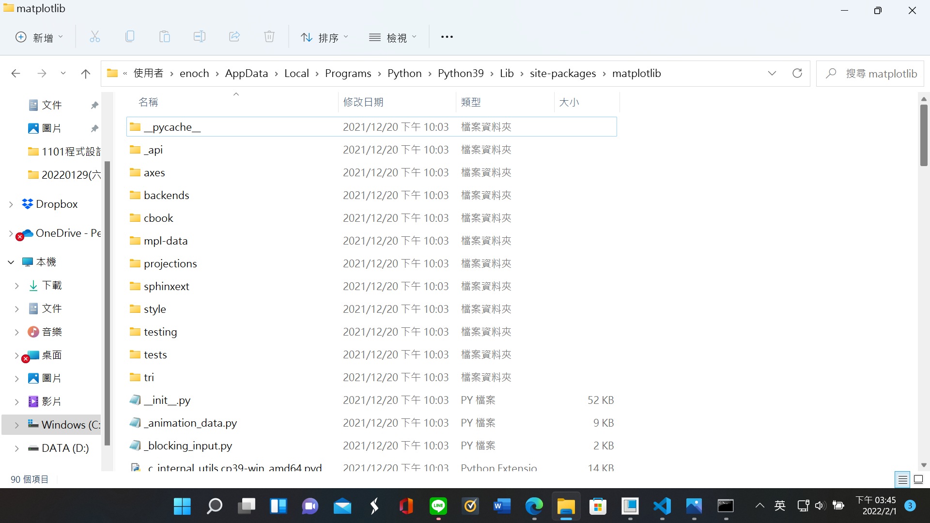Image resolution: width=930 pixels, height=523 pixels.
Task: Unpin 文件 from quick access
Action: point(94,105)
